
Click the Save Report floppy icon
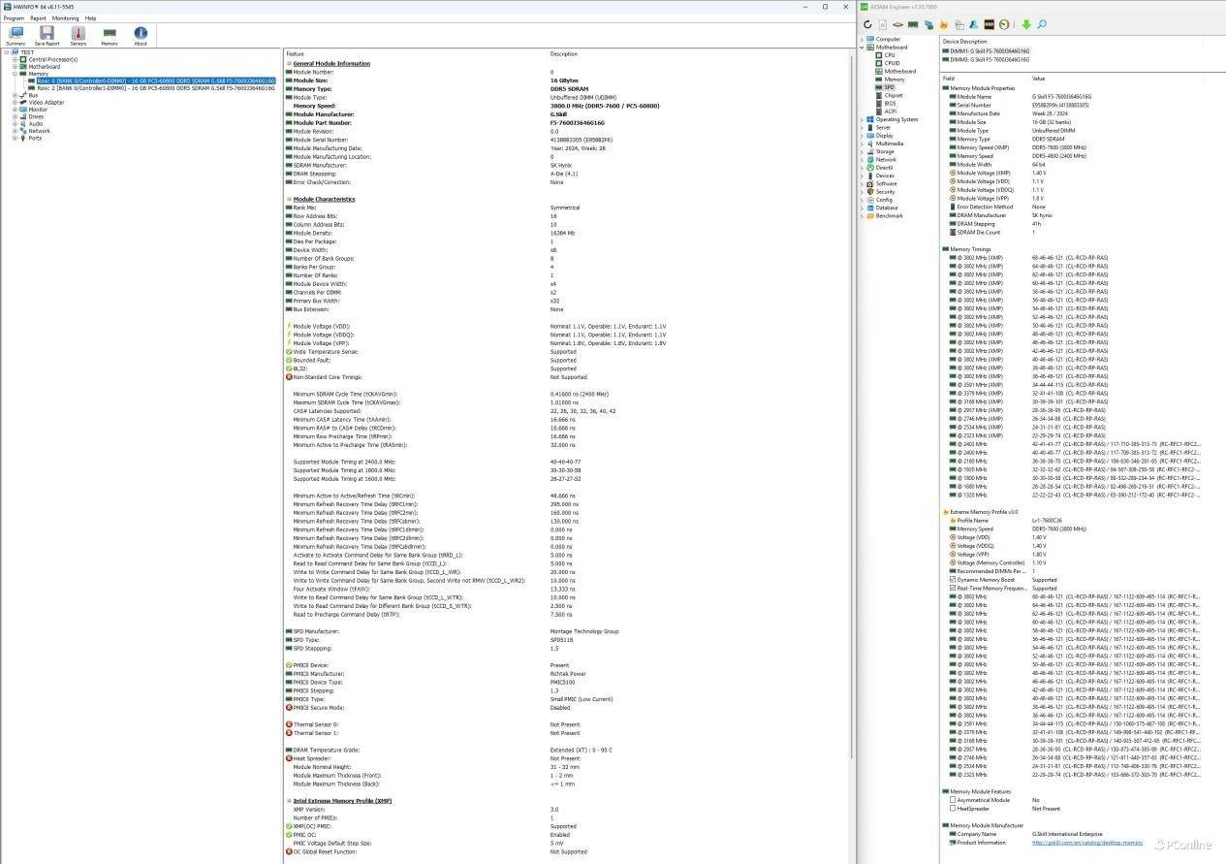pyautogui.click(x=47, y=35)
